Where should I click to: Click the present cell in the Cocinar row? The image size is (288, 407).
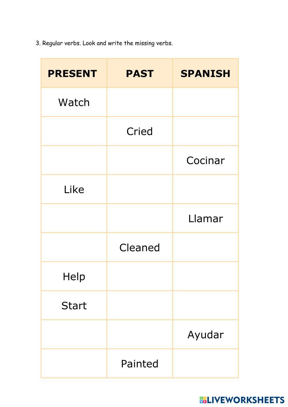[x=74, y=160]
